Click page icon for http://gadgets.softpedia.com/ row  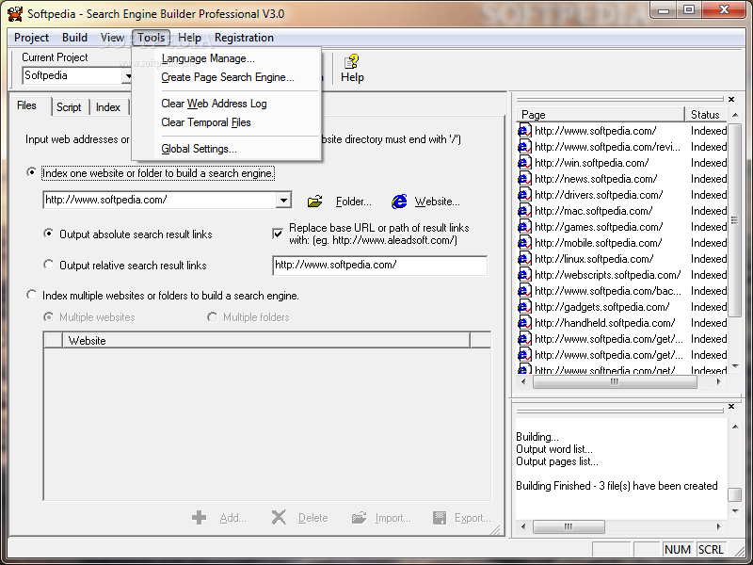[x=524, y=307]
